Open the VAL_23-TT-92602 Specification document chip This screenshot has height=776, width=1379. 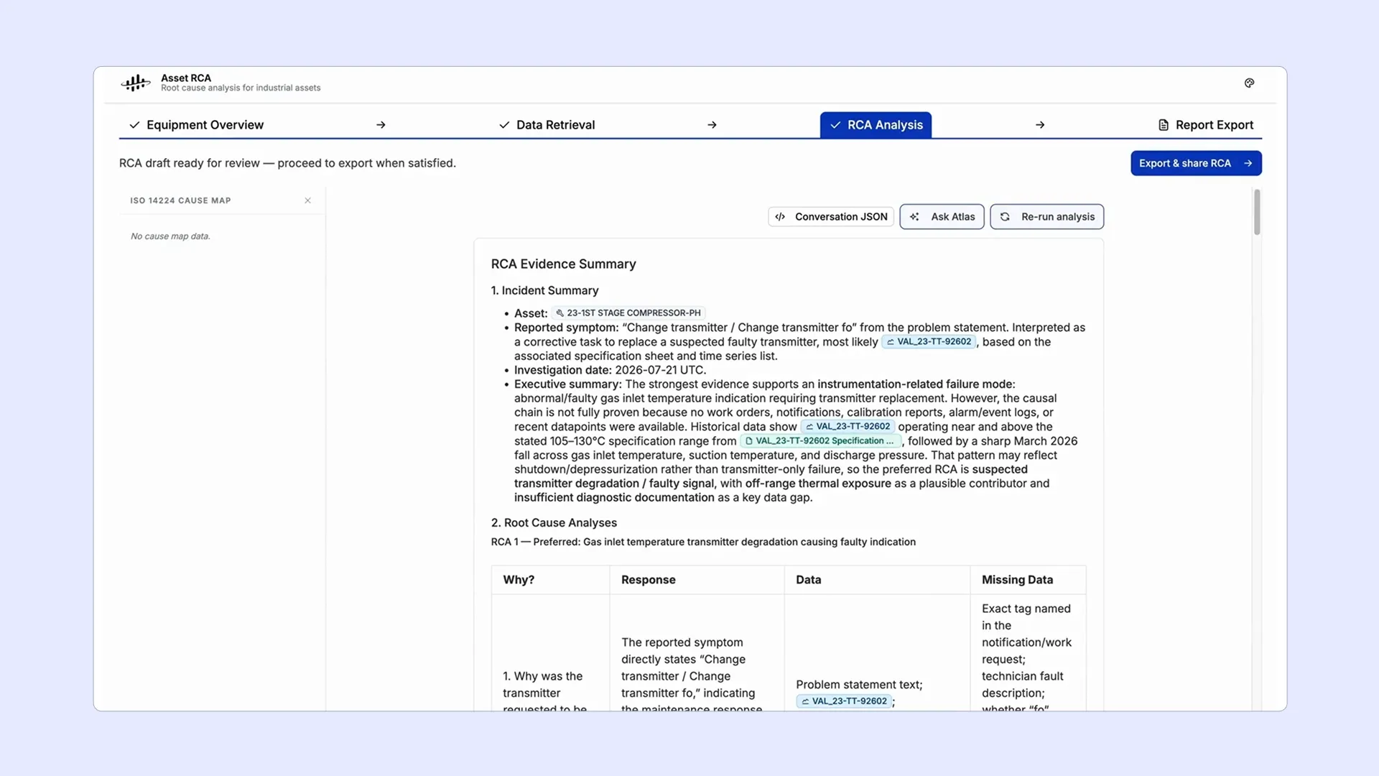[x=820, y=441]
